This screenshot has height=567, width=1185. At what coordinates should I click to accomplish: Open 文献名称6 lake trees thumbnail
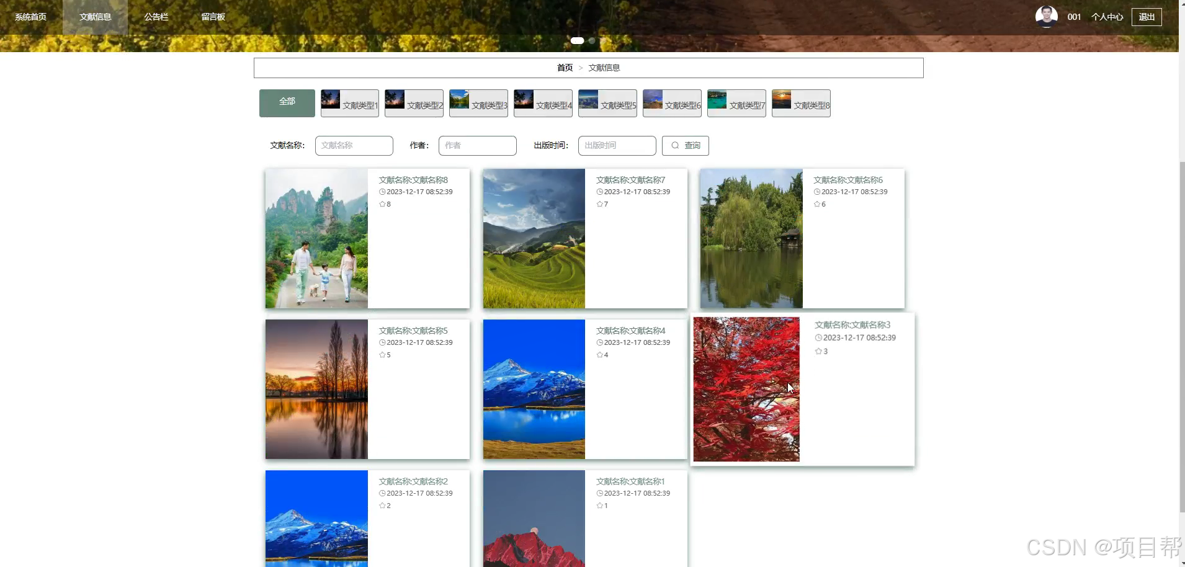pyautogui.click(x=751, y=238)
